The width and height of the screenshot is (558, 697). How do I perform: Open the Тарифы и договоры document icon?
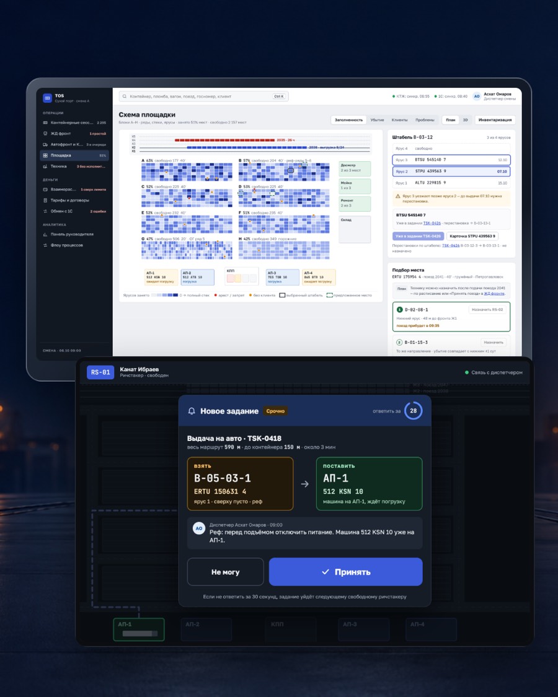tap(45, 201)
